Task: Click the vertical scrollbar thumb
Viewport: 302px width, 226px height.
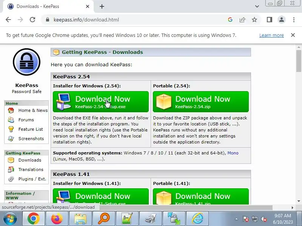Action: pos(299,61)
